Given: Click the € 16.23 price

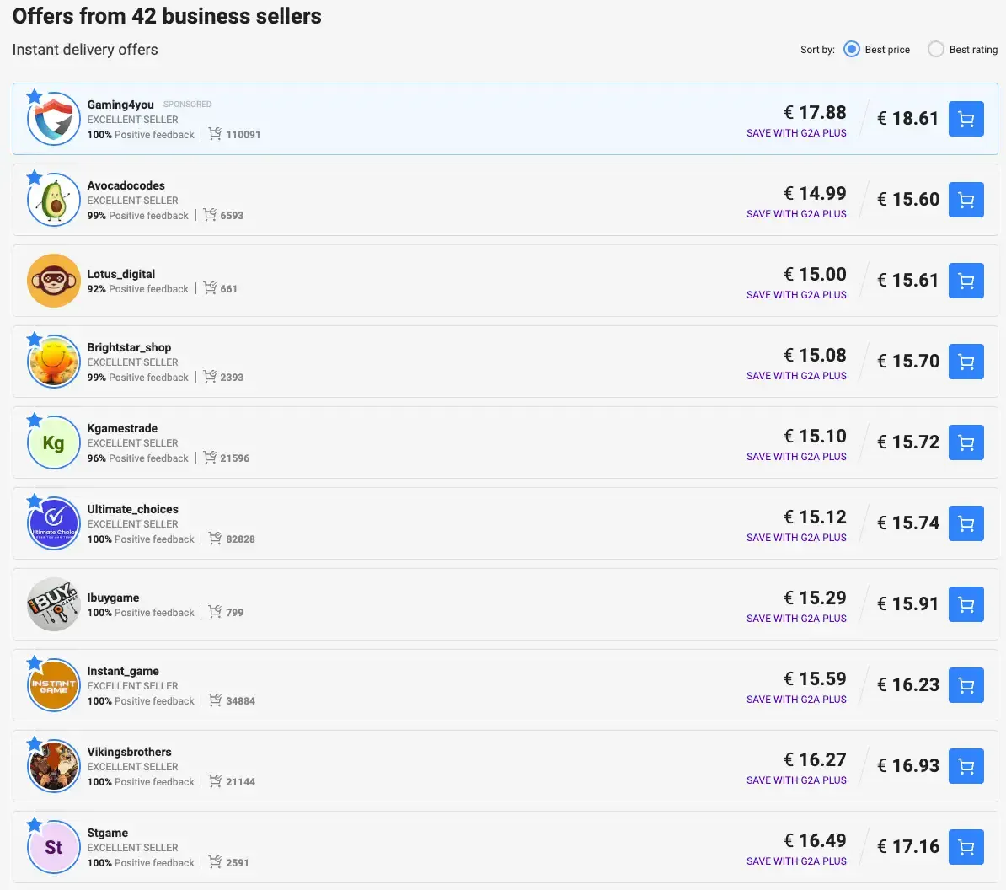Looking at the screenshot, I should tap(907, 684).
